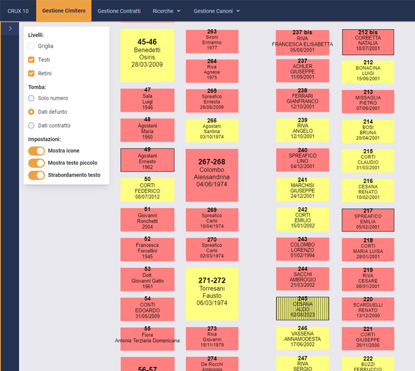Viewport: 415px width, 371px height.
Task: Open Gestione Contratti menu item
Action: click(x=119, y=11)
